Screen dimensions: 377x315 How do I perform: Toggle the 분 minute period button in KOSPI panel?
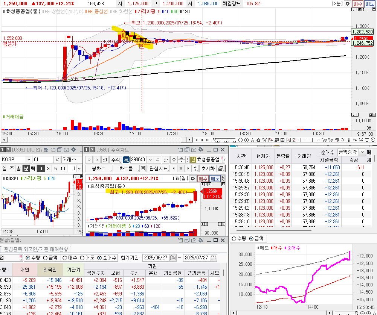[26, 168]
